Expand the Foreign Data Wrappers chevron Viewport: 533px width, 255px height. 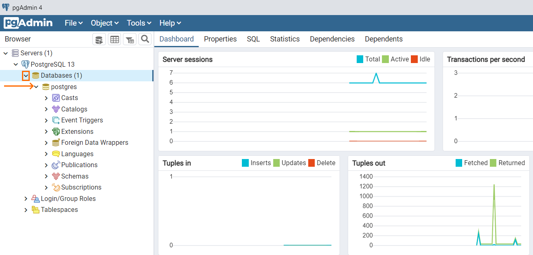point(46,143)
